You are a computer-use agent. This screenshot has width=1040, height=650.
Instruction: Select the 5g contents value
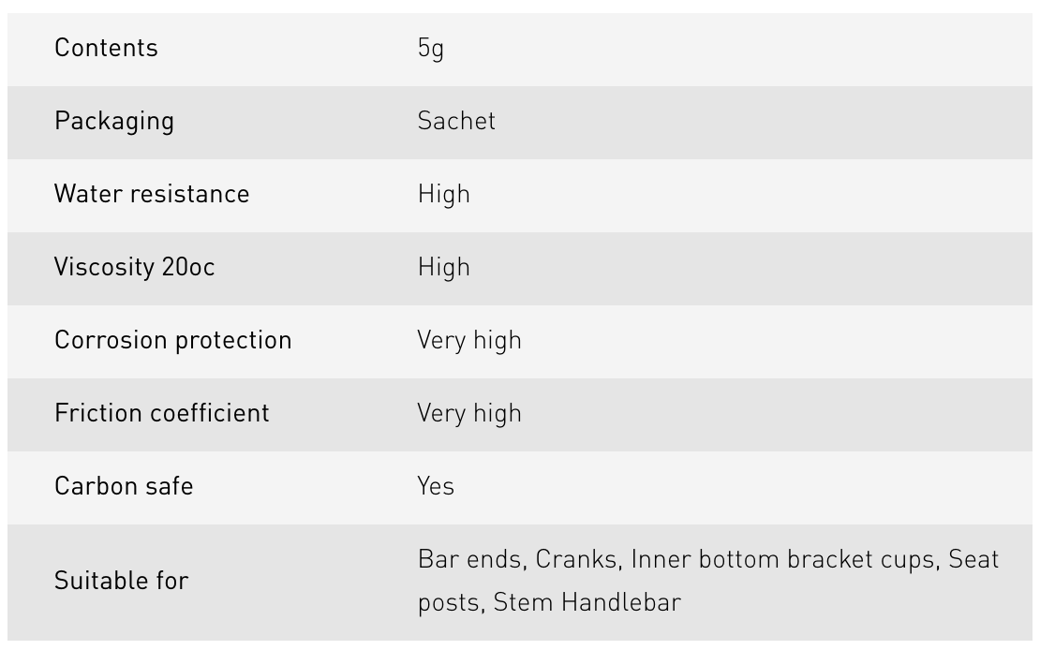[430, 48]
